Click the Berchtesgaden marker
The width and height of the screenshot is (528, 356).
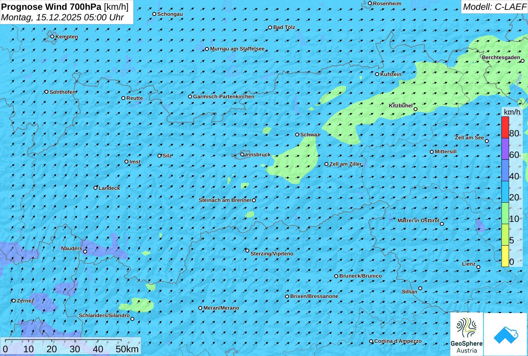523,61
